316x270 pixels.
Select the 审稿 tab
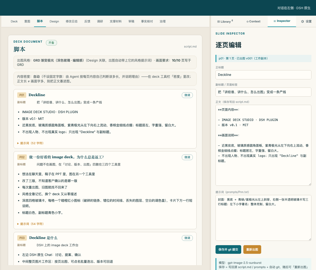[131, 21]
